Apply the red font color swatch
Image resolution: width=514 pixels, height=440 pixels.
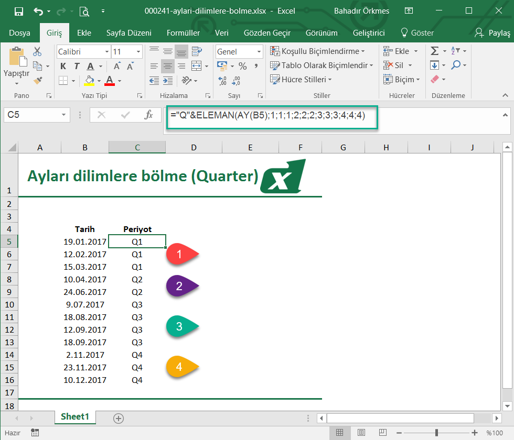[110, 81]
